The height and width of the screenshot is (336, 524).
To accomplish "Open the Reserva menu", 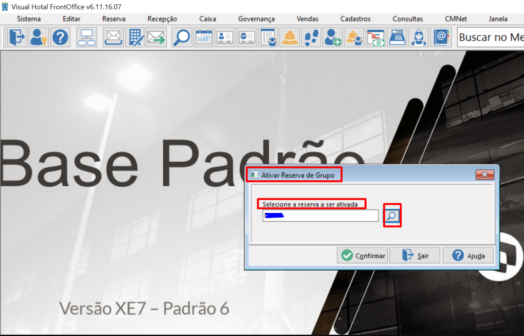I will [x=114, y=19].
